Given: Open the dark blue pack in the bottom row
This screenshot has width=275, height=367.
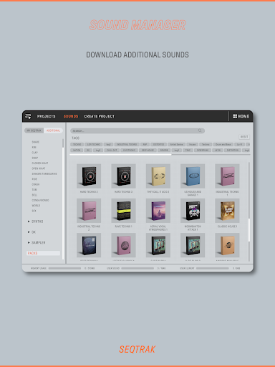Looking at the screenshot, I should point(89,245).
